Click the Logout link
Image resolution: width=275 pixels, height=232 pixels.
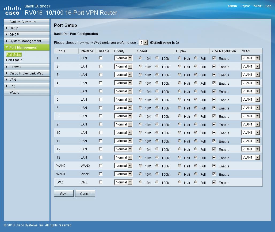(x=245, y=6)
